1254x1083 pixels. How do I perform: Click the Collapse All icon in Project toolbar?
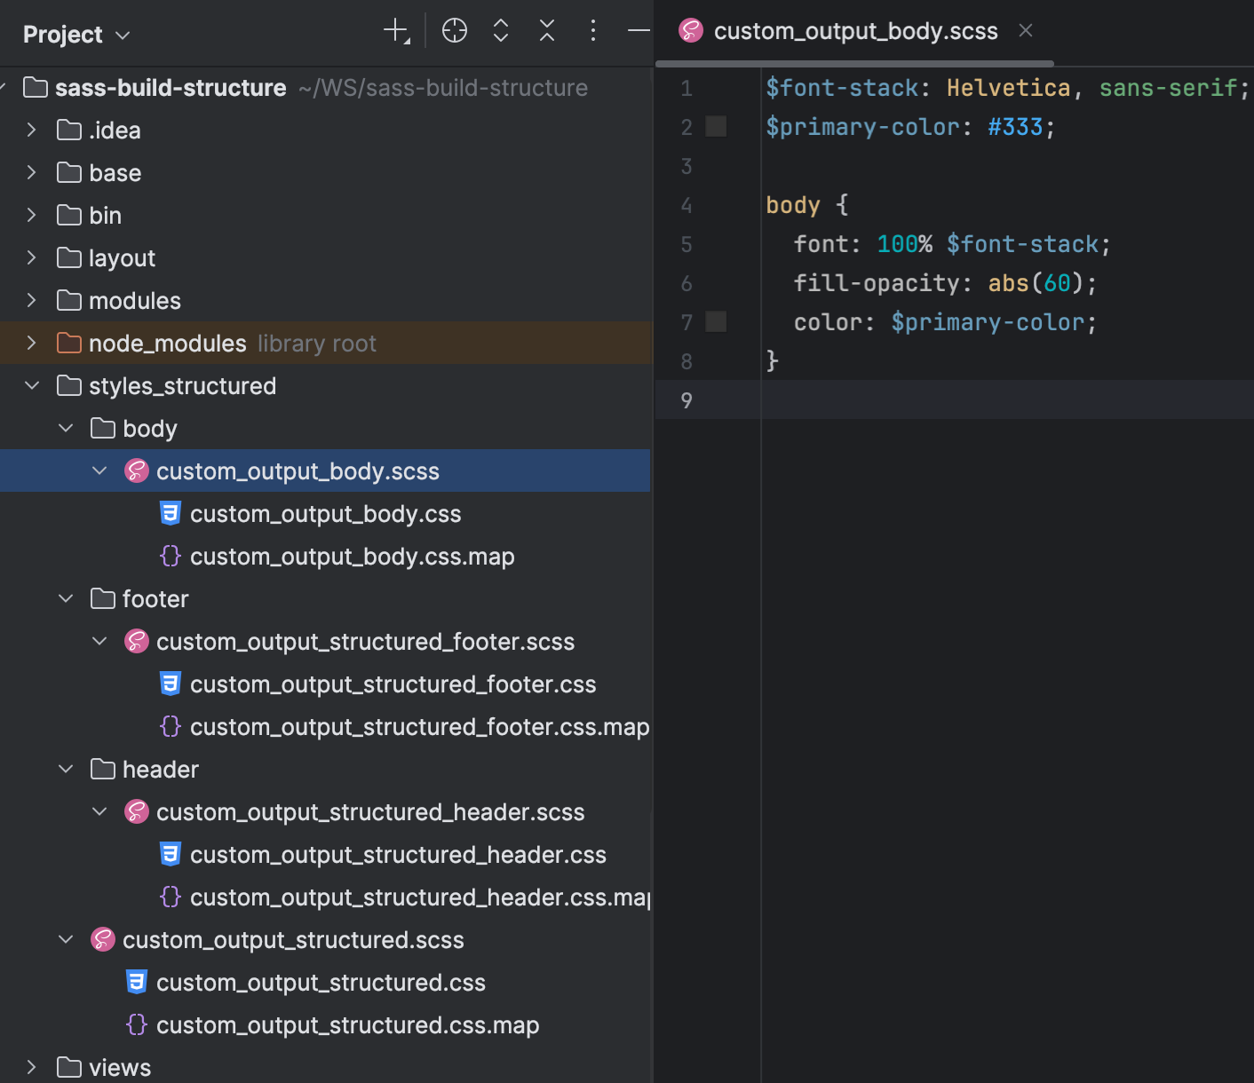pyautogui.click(x=547, y=29)
